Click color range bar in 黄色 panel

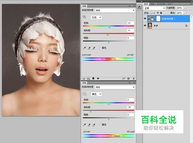(108, 136)
